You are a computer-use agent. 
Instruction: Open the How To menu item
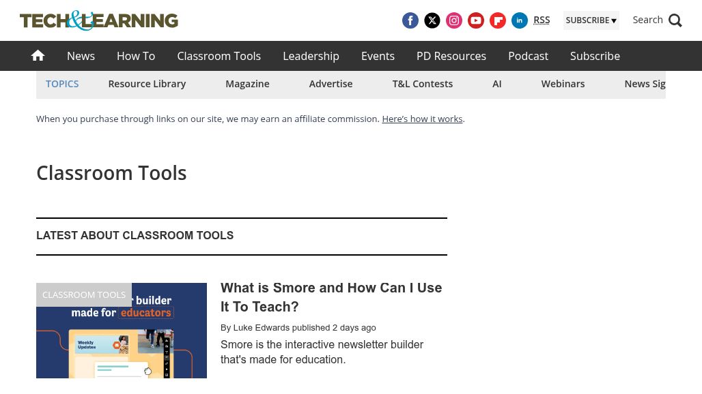(136, 56)
